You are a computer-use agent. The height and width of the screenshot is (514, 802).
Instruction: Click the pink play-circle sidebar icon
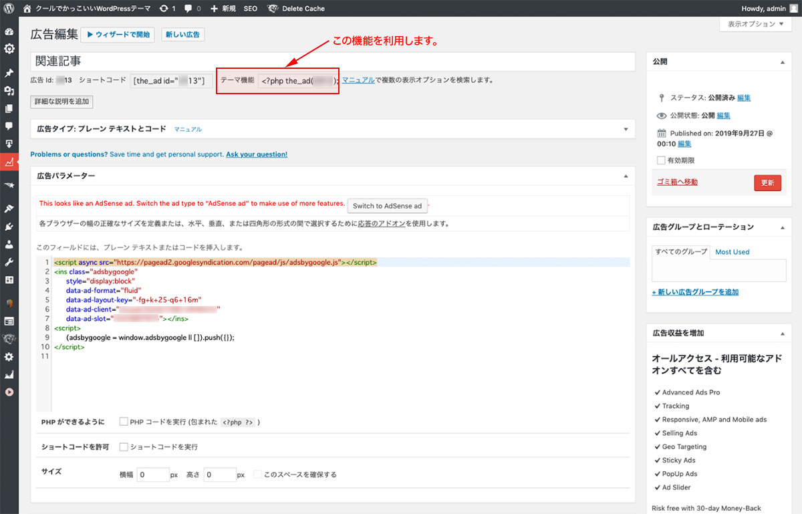(x=9, y=392)
